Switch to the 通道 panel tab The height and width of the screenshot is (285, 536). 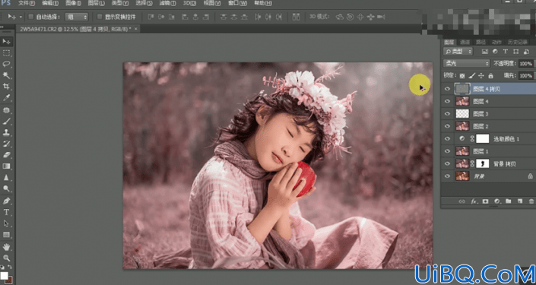[465, 42]
